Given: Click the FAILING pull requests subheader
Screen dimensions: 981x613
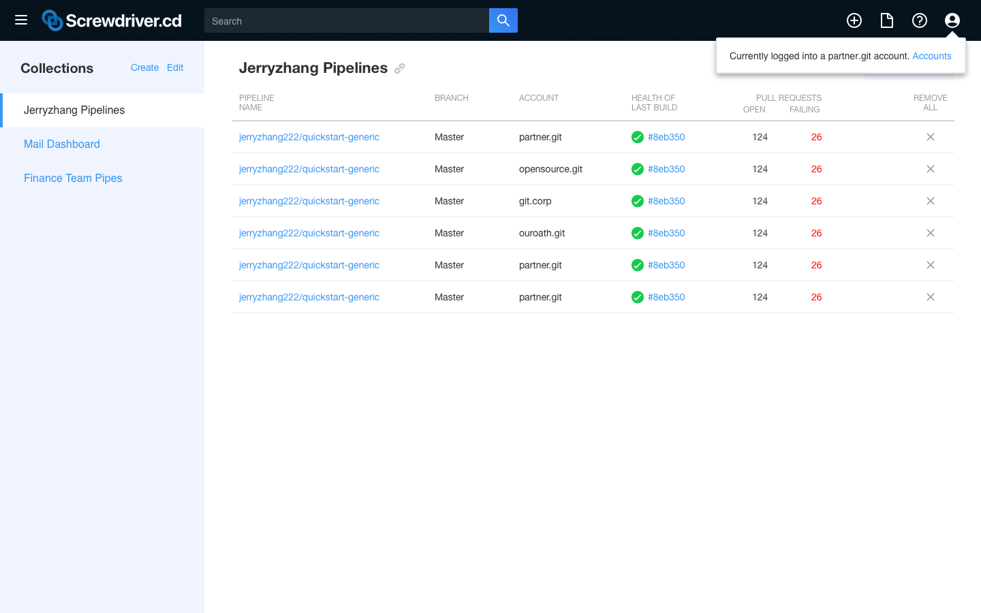Looking at the screenshot, I should [805, 110].
